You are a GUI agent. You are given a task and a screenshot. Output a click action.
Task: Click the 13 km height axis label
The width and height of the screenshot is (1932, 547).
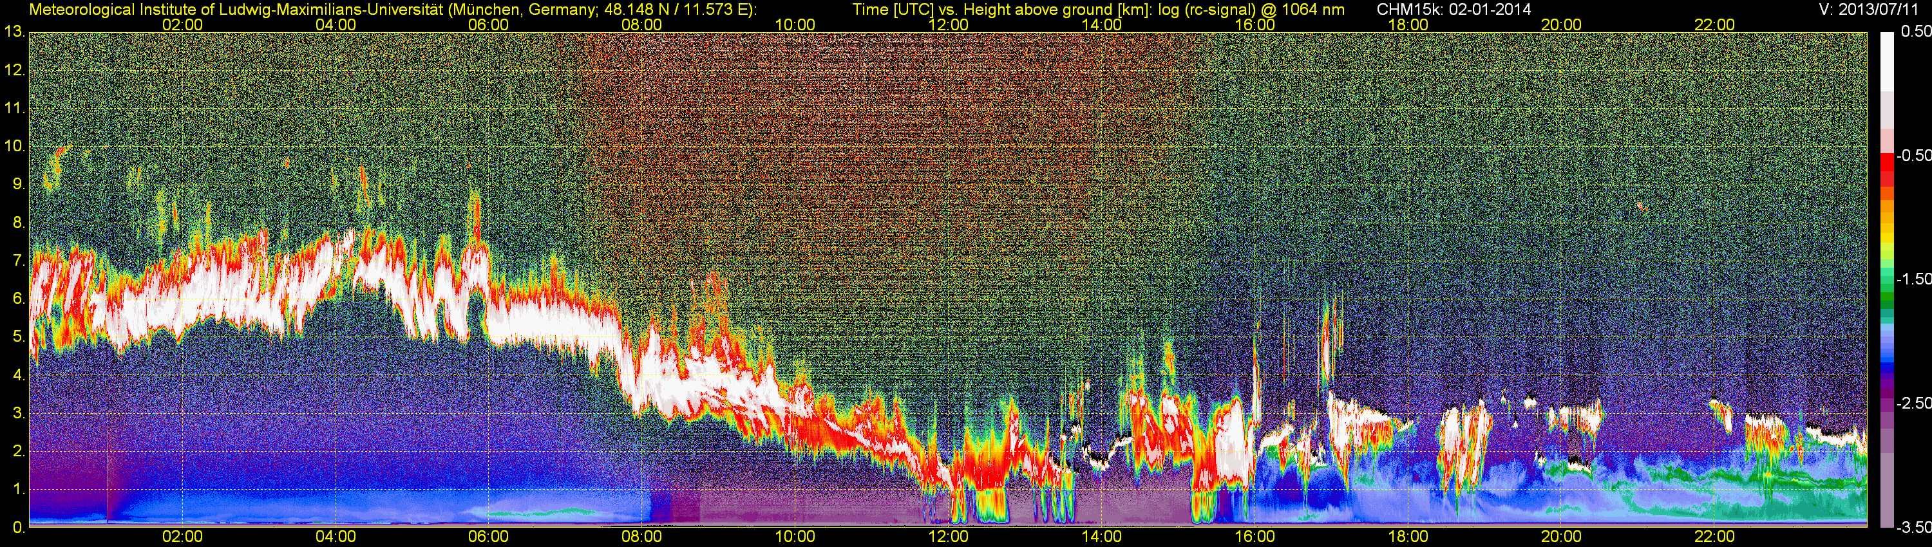tap(14, 32)
